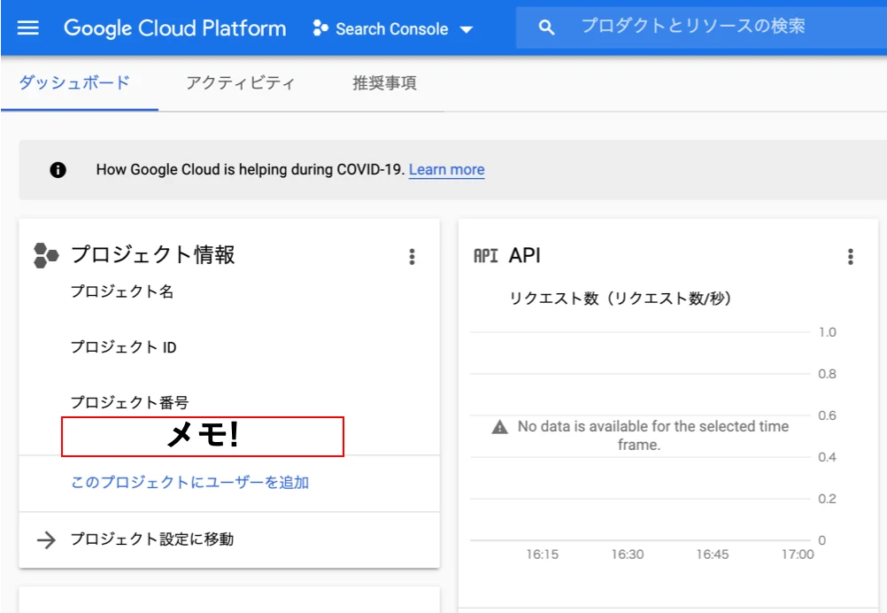Click the warning triangle in API chart
The height and width of the screenshot is (613, 887).
499,427
